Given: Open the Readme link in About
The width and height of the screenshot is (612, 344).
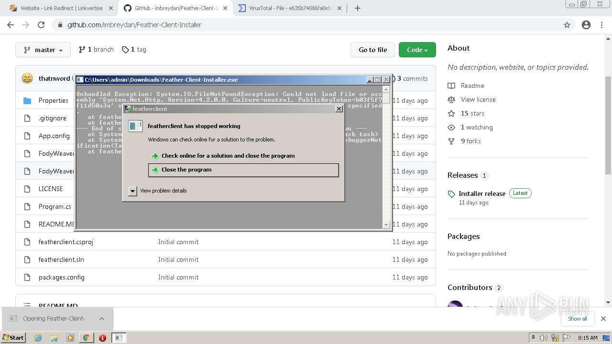Looking at the screenshot, I should [x=472, y=86].
